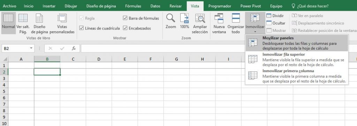Open the Insertar tab
357x126 pixels.
click(x=49, y=6)
